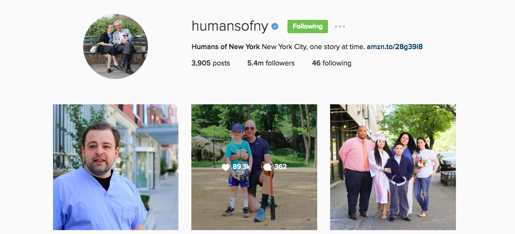This screenshot has height=234, width=515.
Task: Open the amzn.to/28g39i8 link
Action: click(394, 47)
